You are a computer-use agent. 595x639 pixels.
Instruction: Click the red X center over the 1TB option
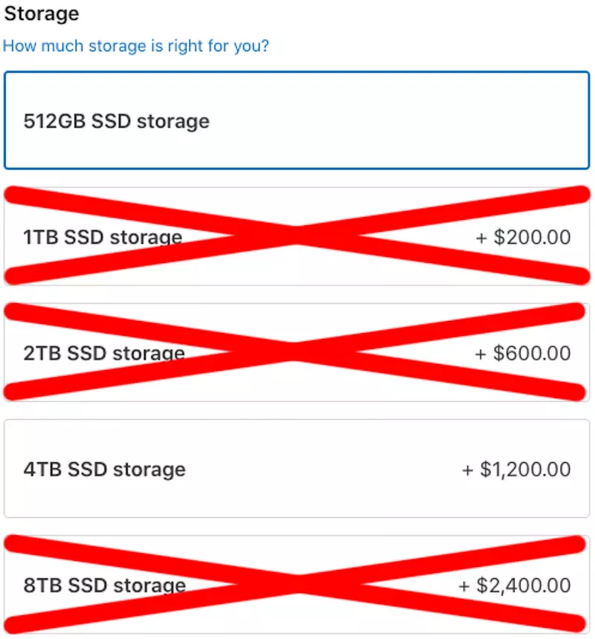tap(297, 236)
